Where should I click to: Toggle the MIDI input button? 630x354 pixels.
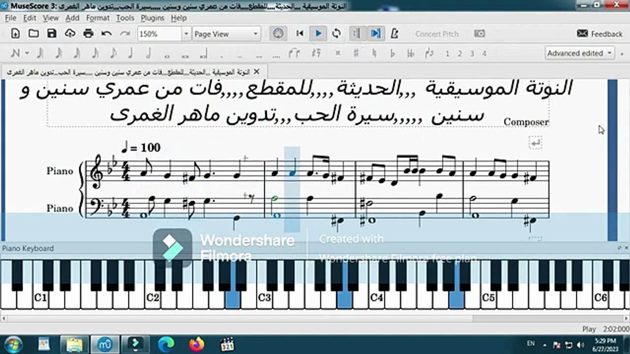click(x=278, y=33)
